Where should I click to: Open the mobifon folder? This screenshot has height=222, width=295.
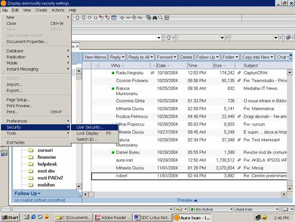(x=46, y=185)
